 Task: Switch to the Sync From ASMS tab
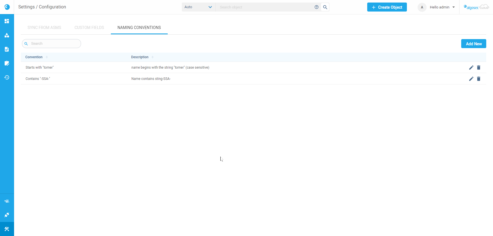coord(44,28)
